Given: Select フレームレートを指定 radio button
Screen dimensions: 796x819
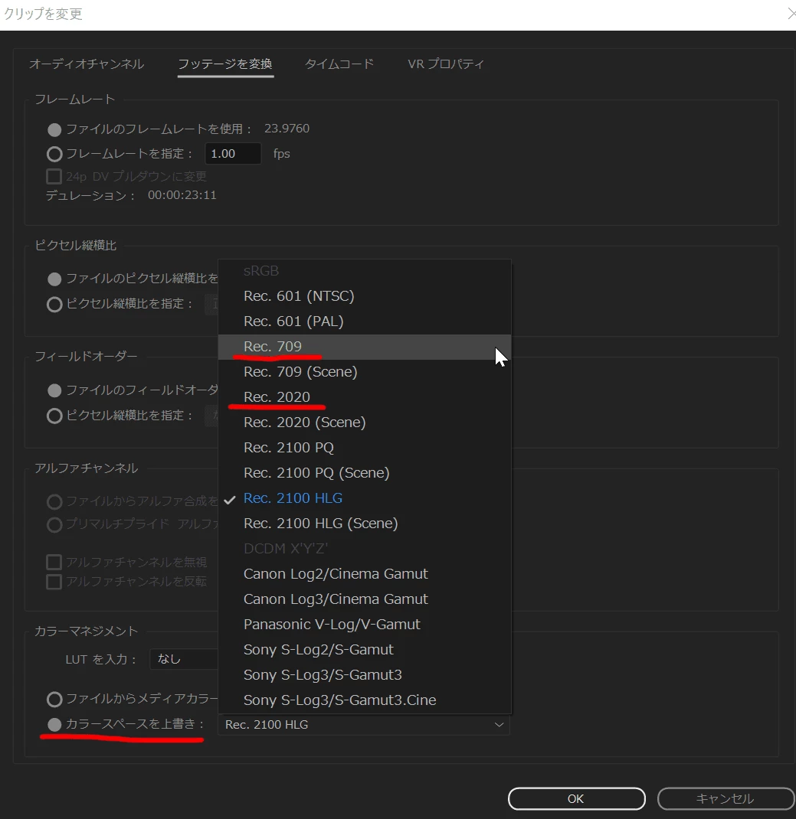Looking at the screenshot, I should (54, 154).
